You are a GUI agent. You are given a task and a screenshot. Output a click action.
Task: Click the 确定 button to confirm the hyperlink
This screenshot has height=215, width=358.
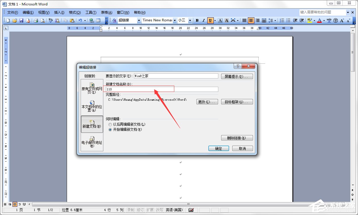click(x=218, y=148)
